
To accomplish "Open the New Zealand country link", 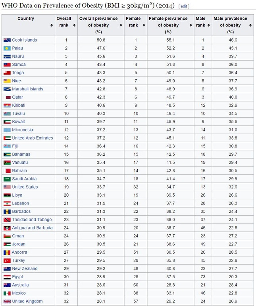I will coord(25,269).
